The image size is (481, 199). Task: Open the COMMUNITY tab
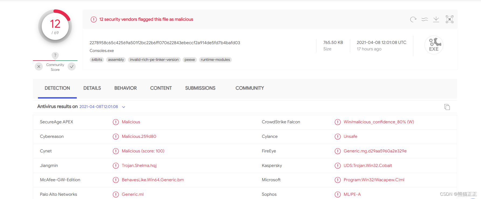tap(250, 88)
